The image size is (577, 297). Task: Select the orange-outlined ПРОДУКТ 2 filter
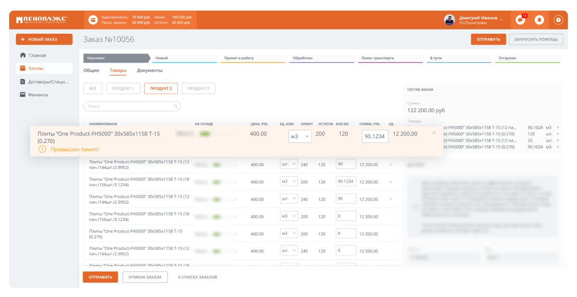[161, 89]
